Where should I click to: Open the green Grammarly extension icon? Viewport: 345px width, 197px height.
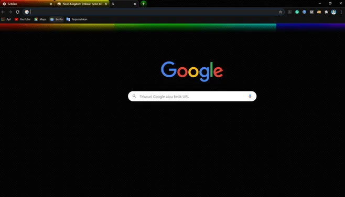(x=297, y=12)
